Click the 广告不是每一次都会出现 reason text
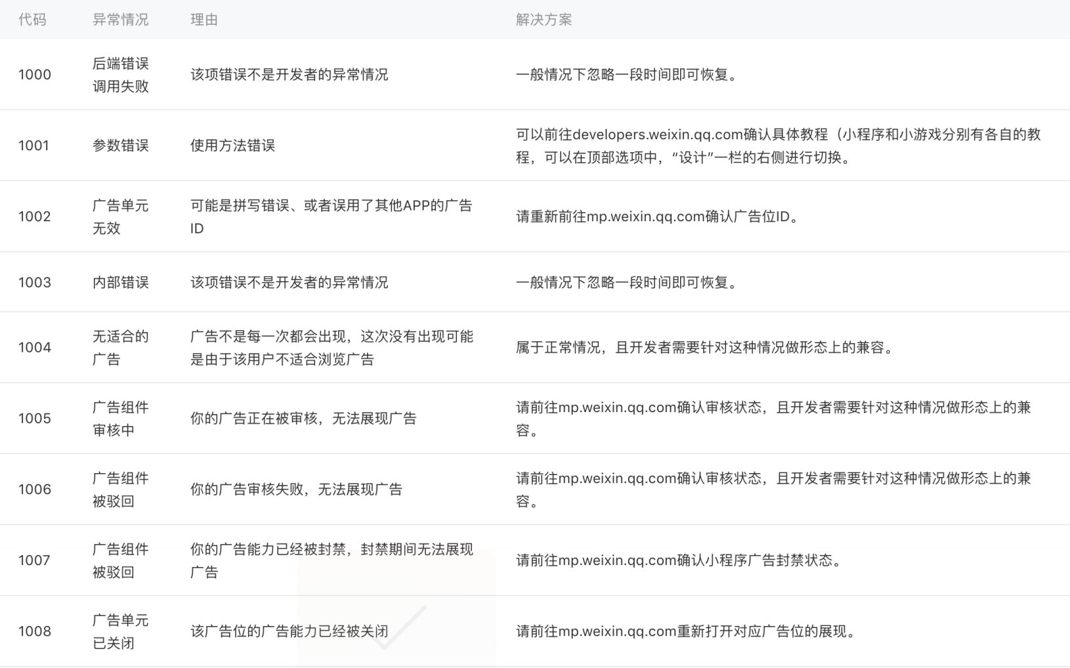 [332, 347]
